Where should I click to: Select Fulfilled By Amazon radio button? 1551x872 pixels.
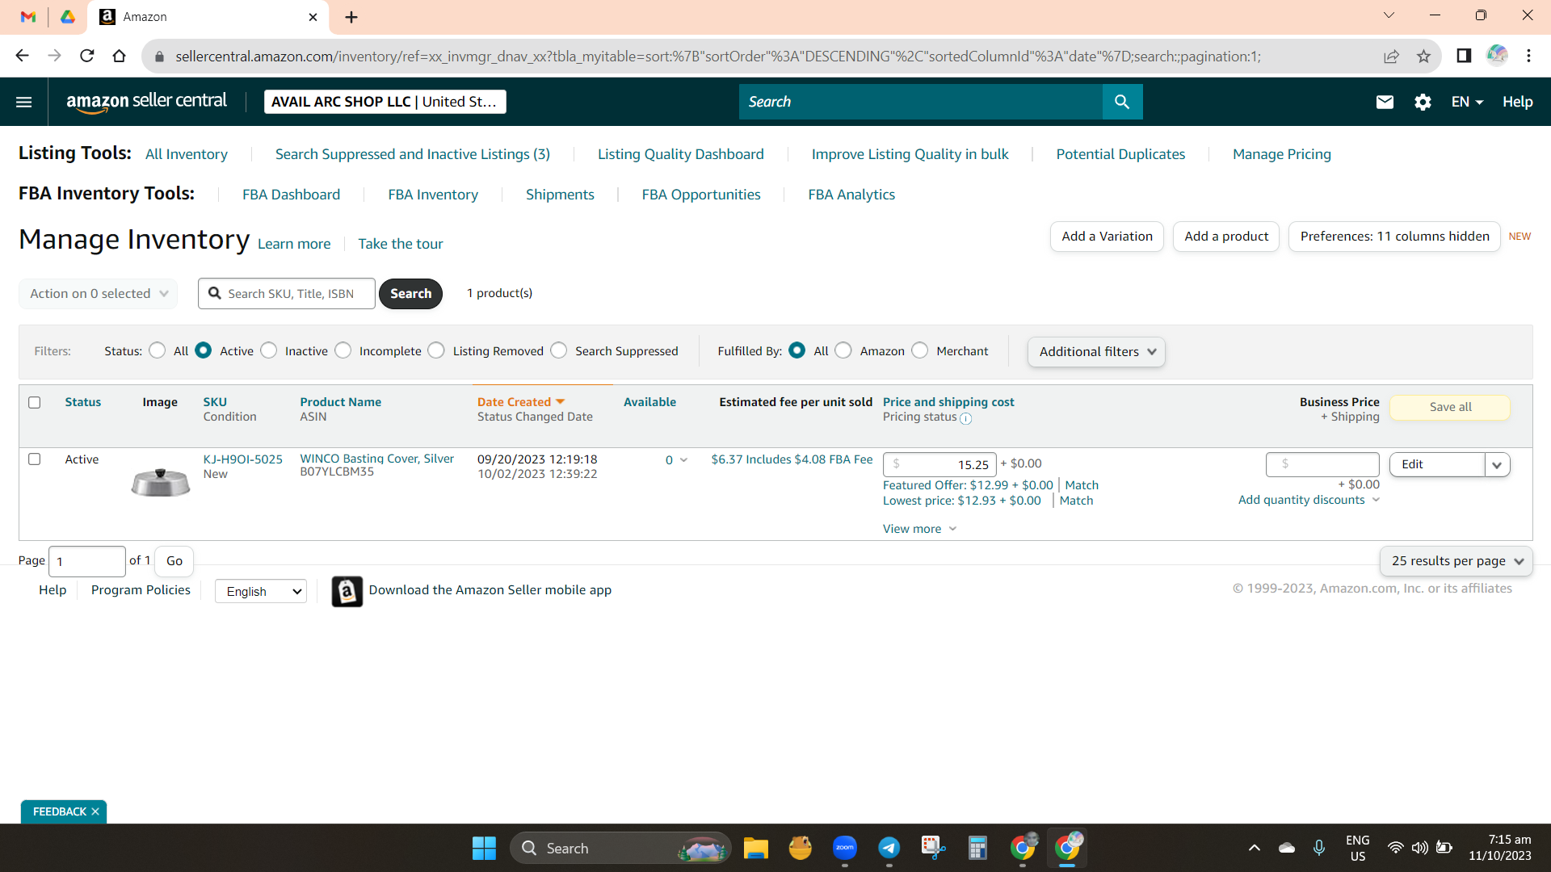click(x=843, y=350)
